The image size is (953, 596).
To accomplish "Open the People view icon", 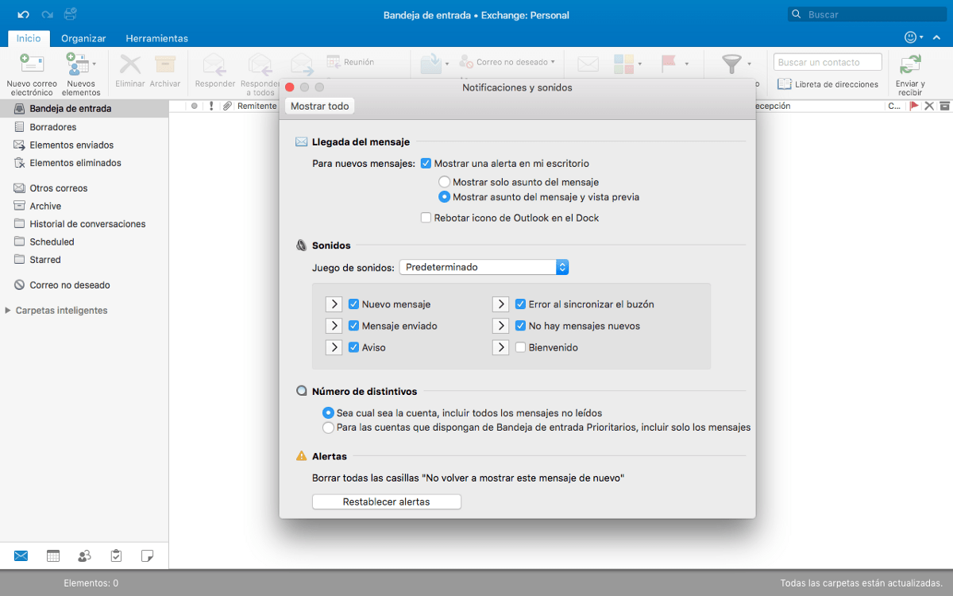I will click(x=84, y=556).
